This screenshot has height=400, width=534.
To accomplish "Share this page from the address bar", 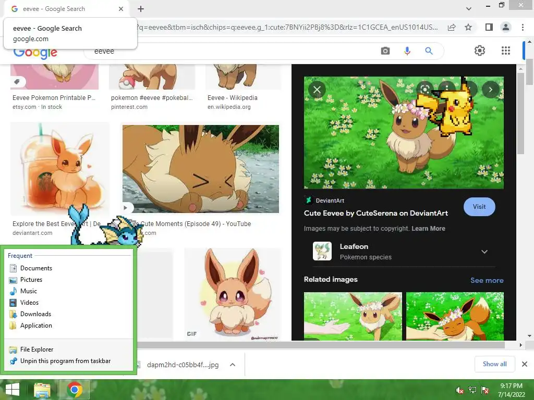I will (452, 27).
